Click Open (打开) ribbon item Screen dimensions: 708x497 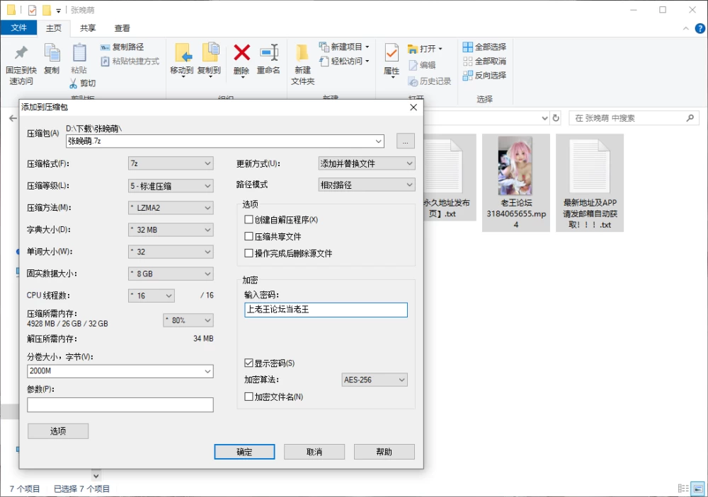425,49
